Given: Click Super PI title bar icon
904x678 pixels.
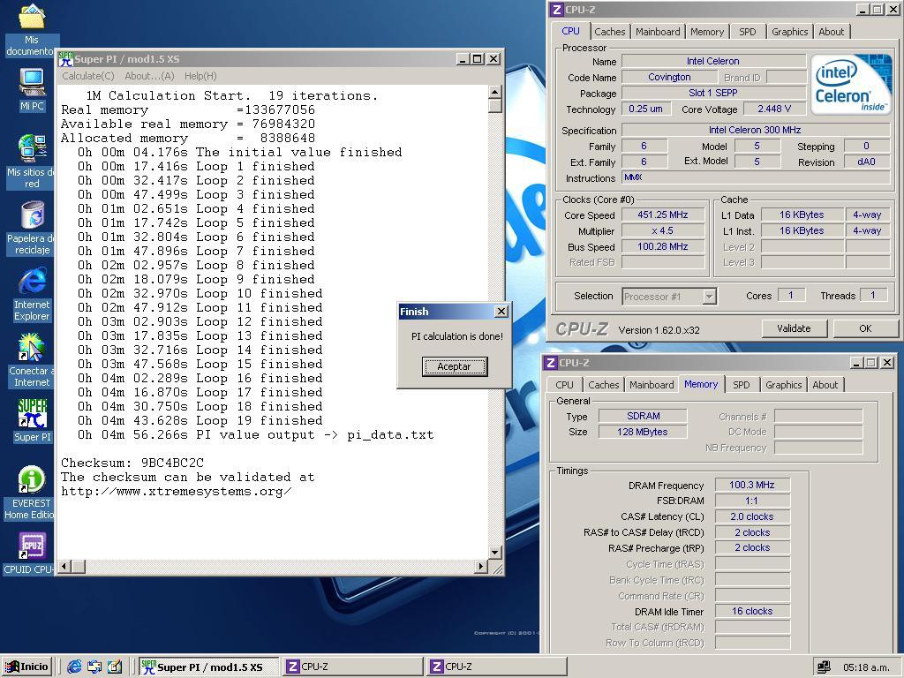Looking at the screenshot, I should (x=65, y=59).
